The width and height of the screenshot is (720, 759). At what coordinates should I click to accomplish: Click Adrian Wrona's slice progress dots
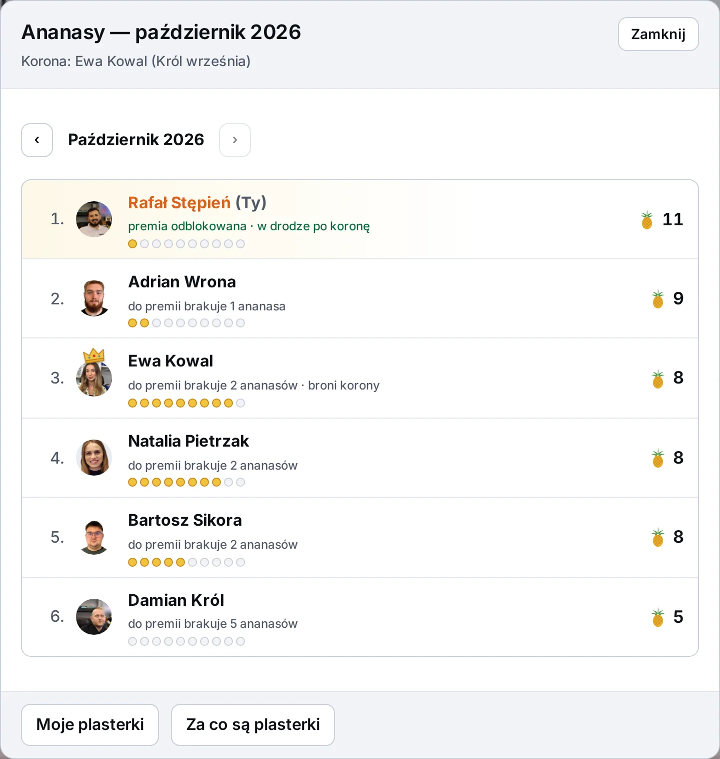[186, 323]
